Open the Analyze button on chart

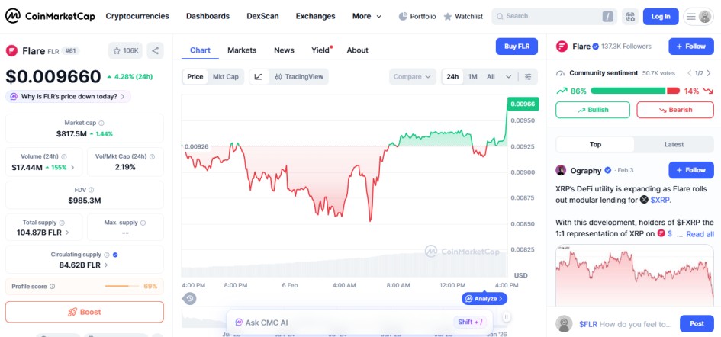(x=484, y=299)
